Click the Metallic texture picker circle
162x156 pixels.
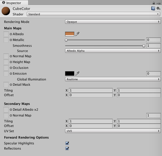tap(11, 40)
